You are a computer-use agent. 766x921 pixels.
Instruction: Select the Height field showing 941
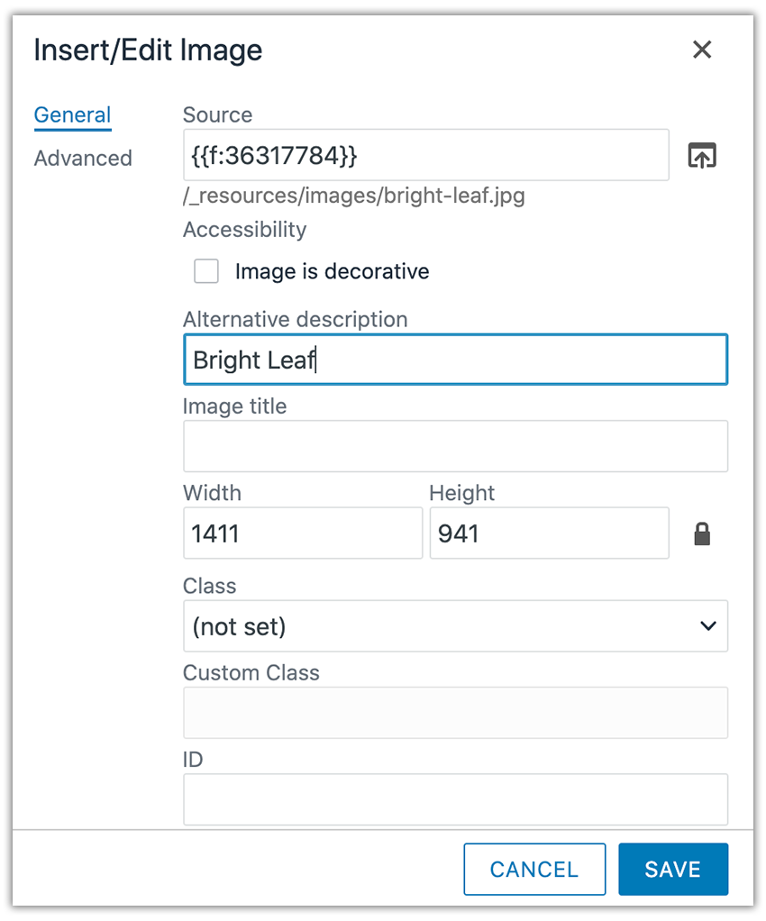[549, 533]
